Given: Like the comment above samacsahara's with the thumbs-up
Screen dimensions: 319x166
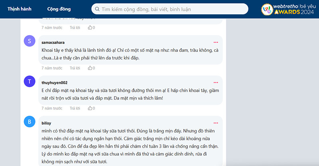Looking at the screenshot, I should click(90, 28).
